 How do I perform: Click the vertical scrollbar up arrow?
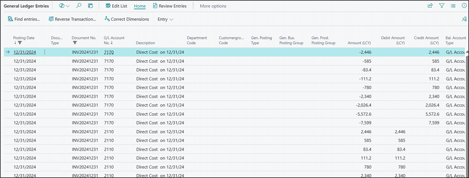pyautogui.click(x=467, y=52)
